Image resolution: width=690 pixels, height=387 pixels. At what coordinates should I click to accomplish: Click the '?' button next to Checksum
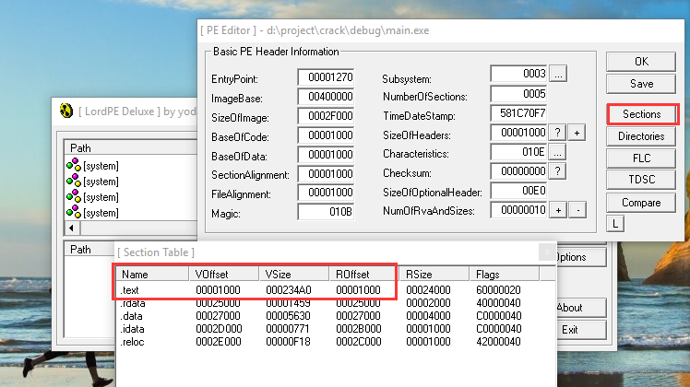click(x=557, y=171)
